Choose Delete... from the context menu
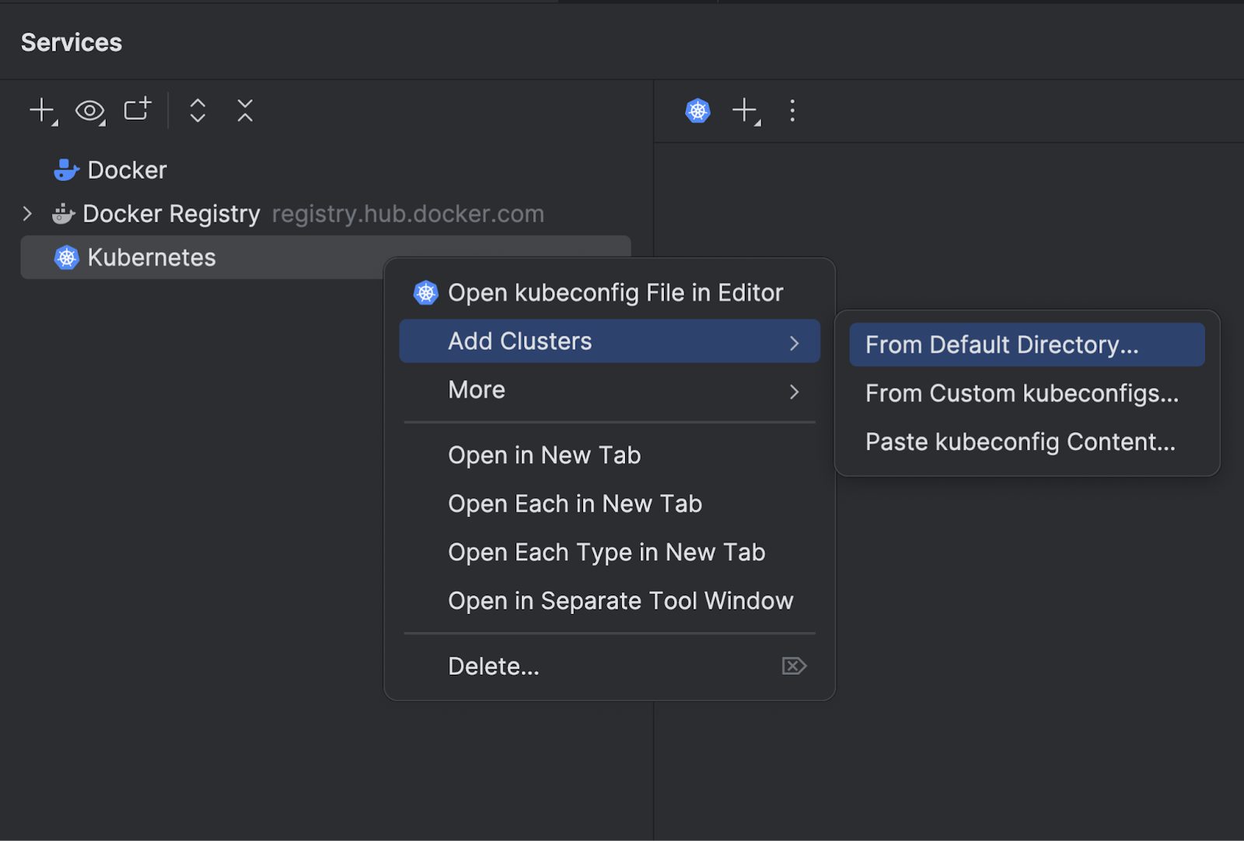 [610, 666]
